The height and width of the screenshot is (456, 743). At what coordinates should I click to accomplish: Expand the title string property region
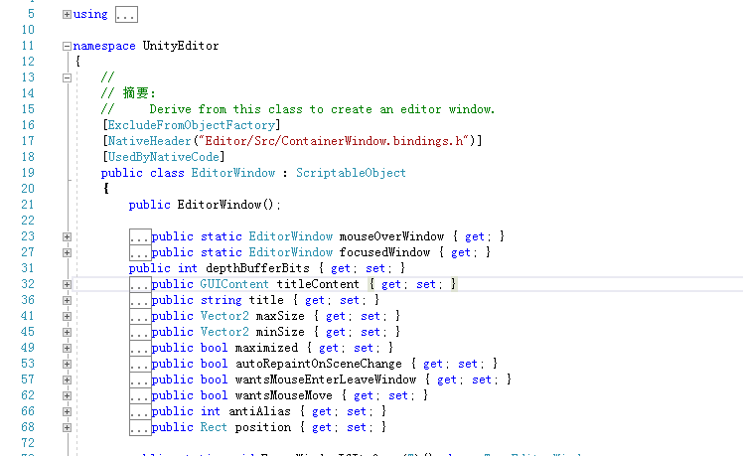[67, 300]
